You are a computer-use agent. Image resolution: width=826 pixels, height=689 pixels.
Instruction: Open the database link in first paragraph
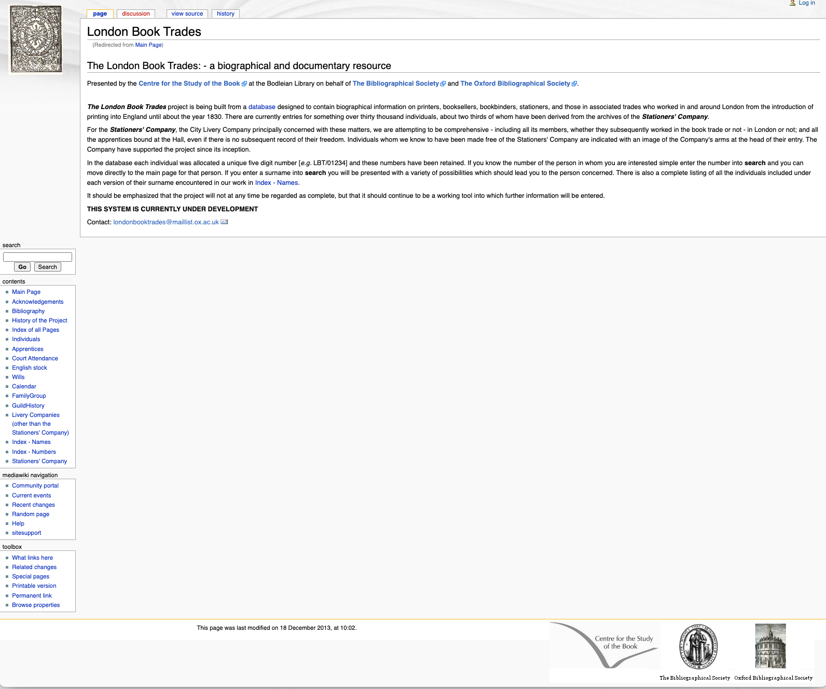point(262,107)
